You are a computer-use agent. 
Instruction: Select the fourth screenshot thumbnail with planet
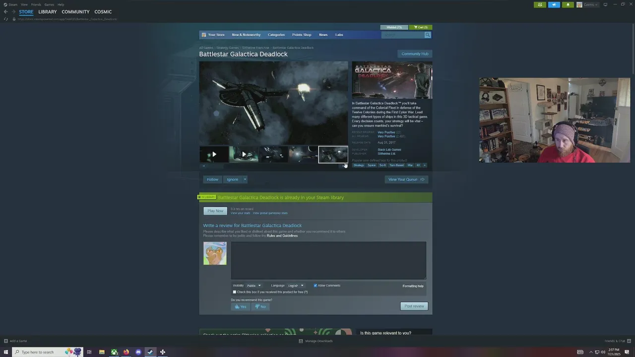[x=303, y=154]
